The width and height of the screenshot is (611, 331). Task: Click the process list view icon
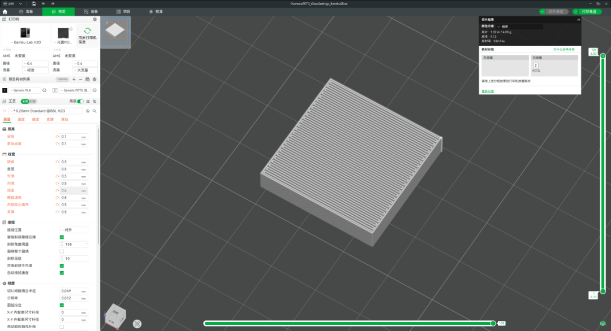88,102
